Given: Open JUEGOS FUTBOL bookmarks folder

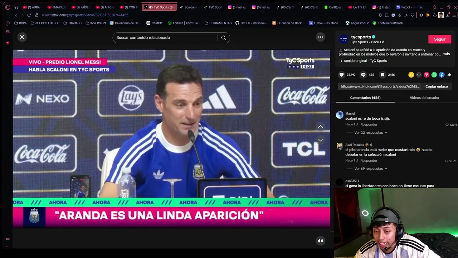Looking at the screenshot, I should pyautogui.click(x=45, y=23).
